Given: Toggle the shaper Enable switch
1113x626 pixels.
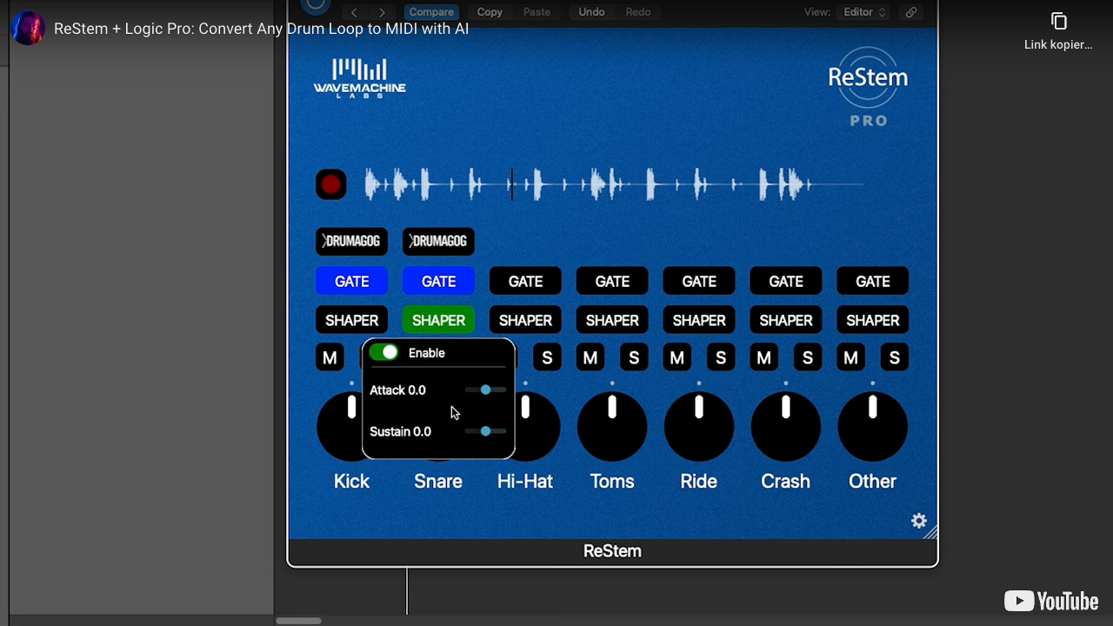Looking at the screenshot, I should [383, 352].
